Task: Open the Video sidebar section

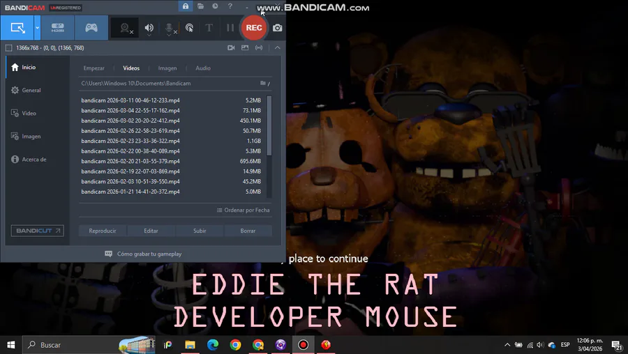Action: pos(38,113)
